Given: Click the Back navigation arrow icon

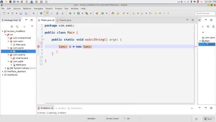Looking at the screenshot, I should (156, 14).
